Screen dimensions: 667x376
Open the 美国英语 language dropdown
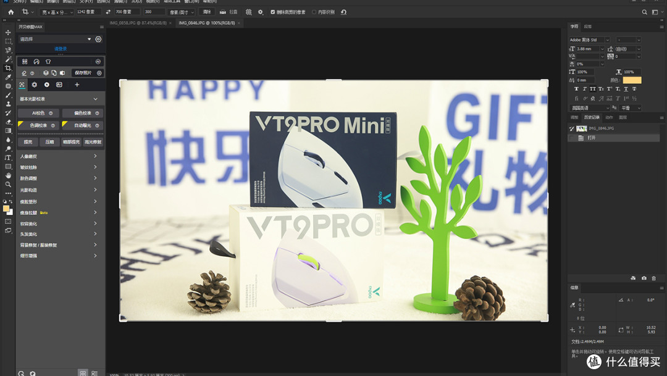tap(589, 108)
